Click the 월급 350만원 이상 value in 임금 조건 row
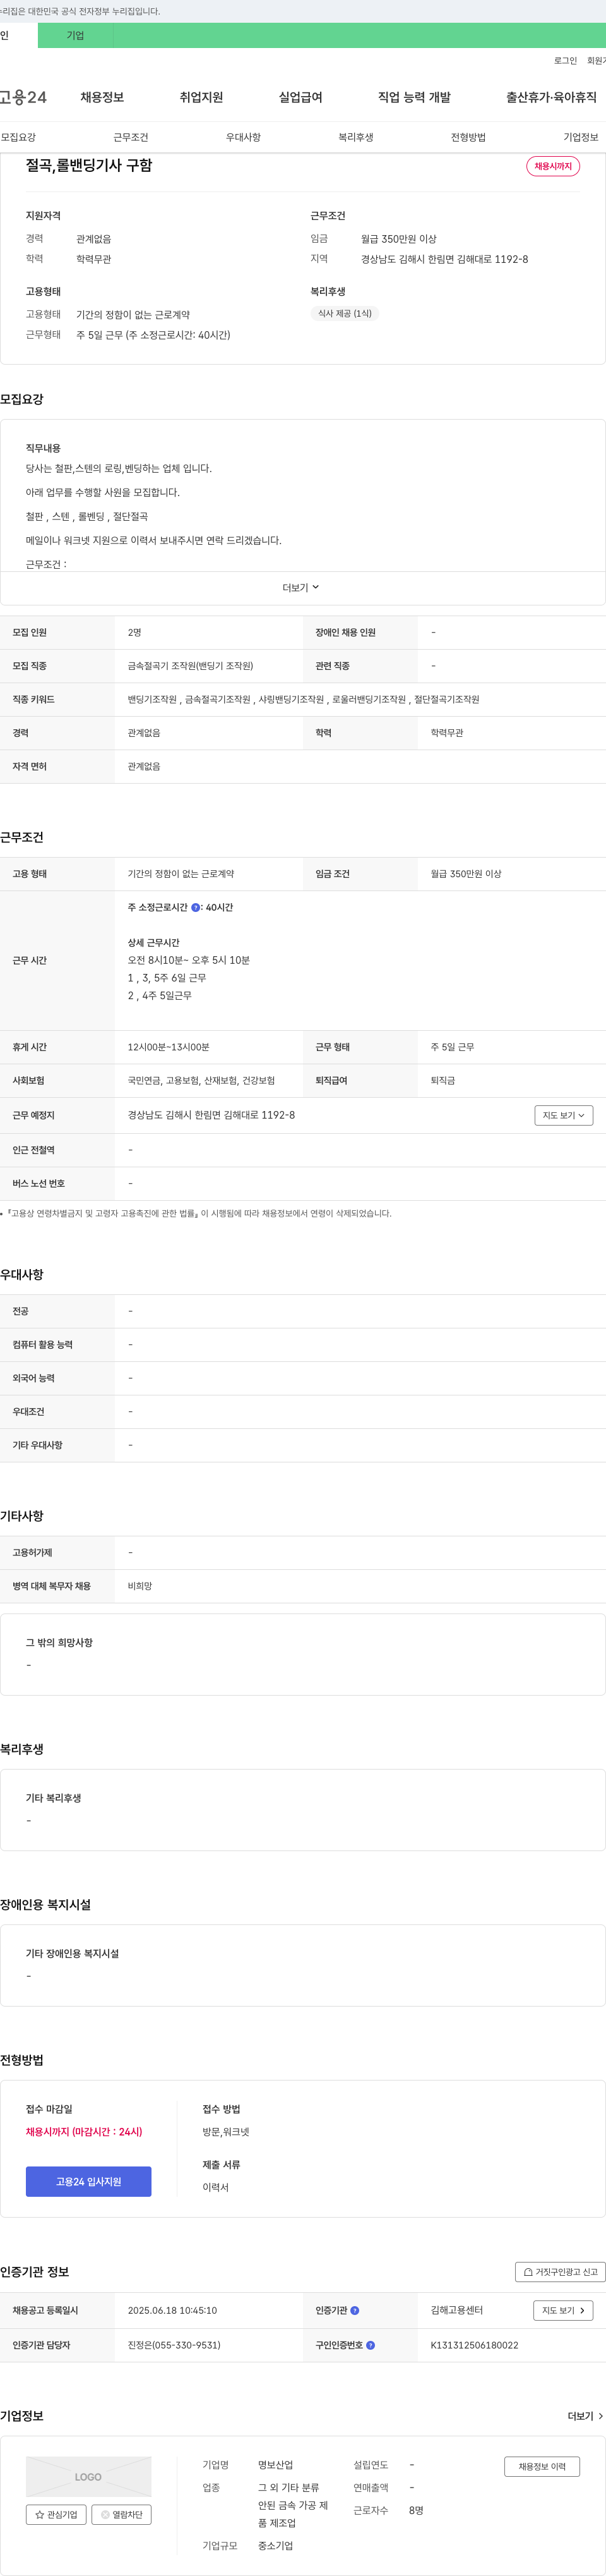Viewport: 606px width, 2576px height. point(466,874)
